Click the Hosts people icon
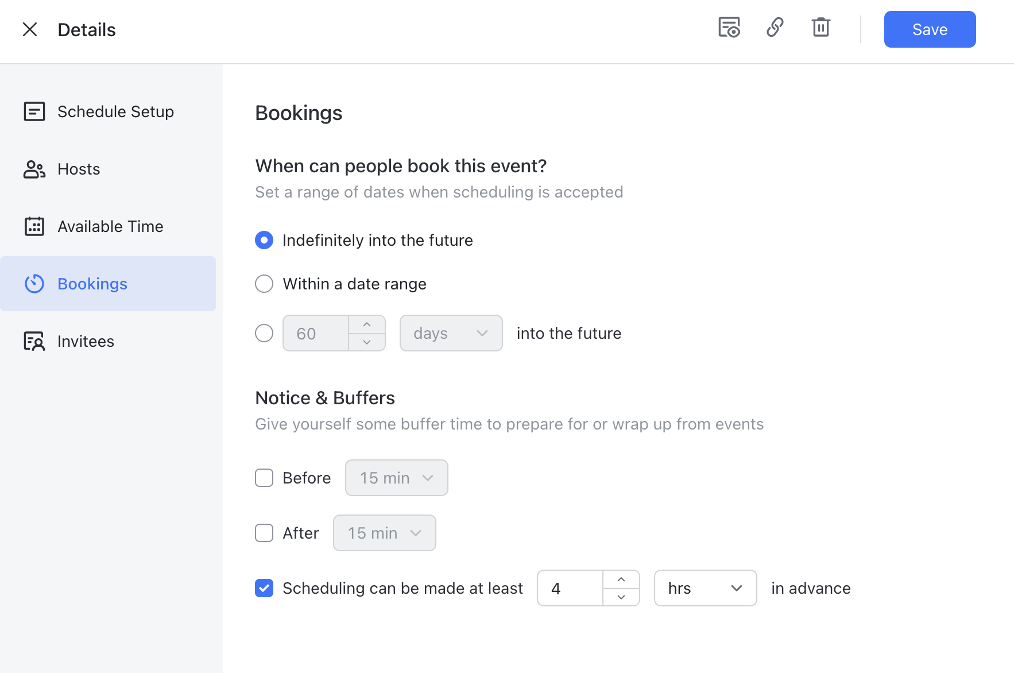This screenshot has height=673, width=1014. 34,169
